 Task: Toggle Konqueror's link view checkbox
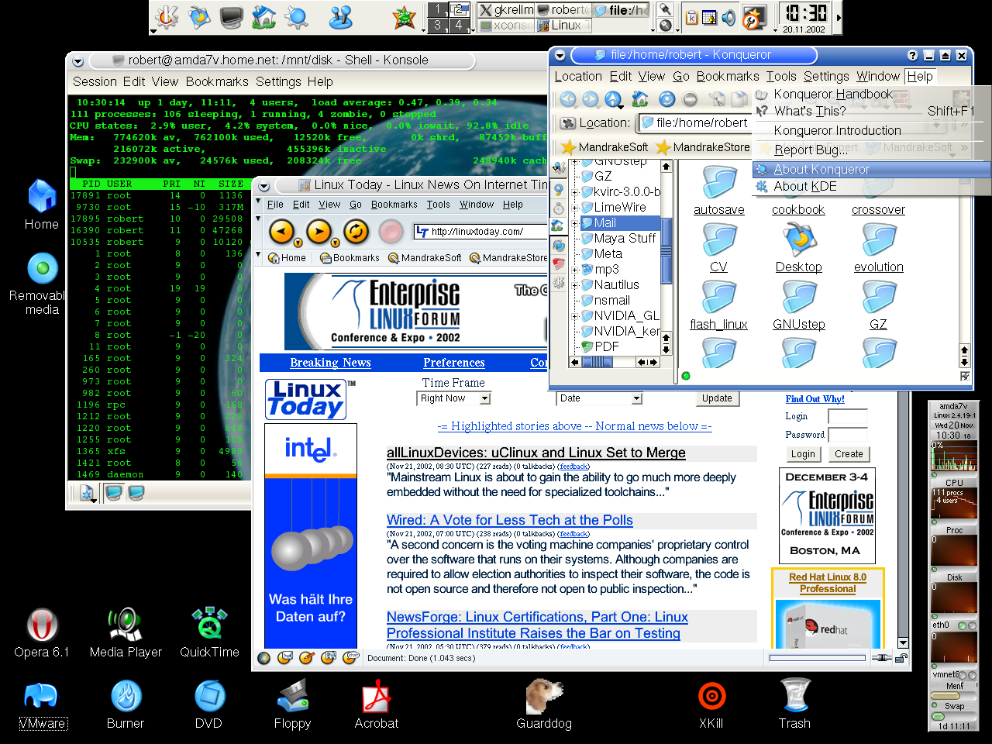tap(965, 376)
